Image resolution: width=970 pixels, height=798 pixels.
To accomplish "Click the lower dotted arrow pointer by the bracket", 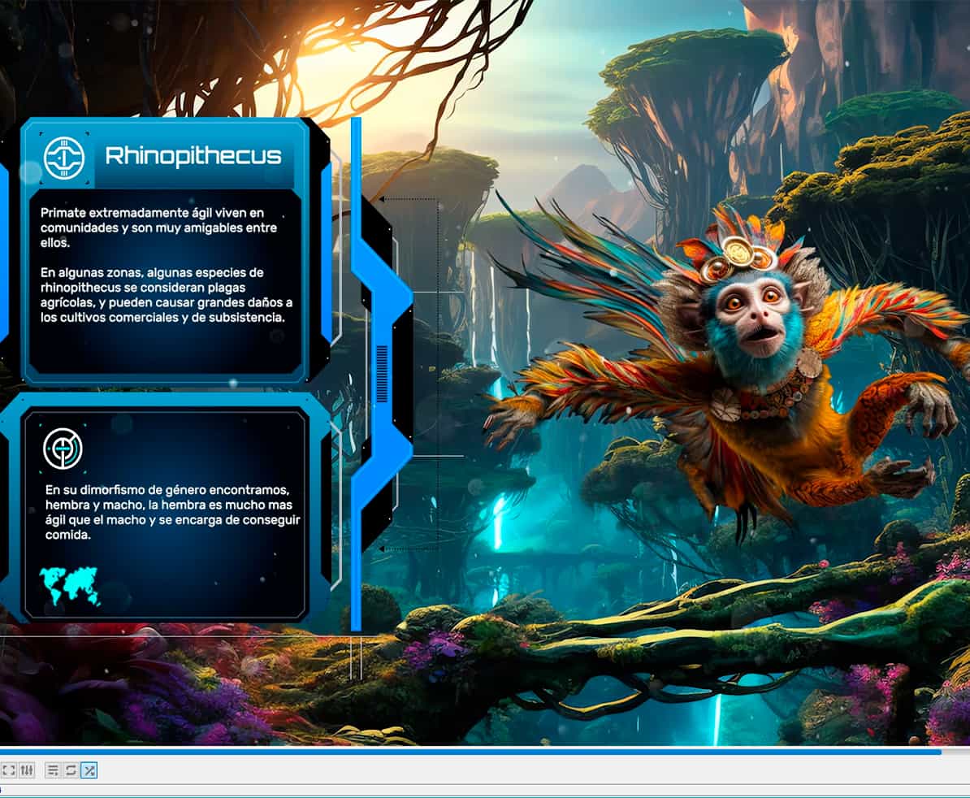I will pyautogui.click(x=383, y=549).
